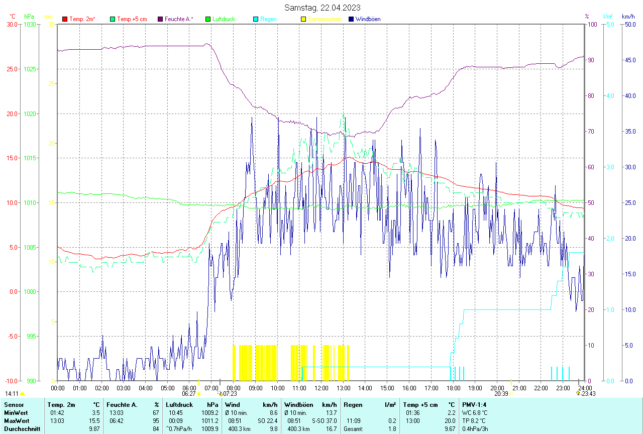This screenshot has height=434, width=643.
Task: Click the Wind column '400.3 km' distance value
Action: tap(239, 429)
